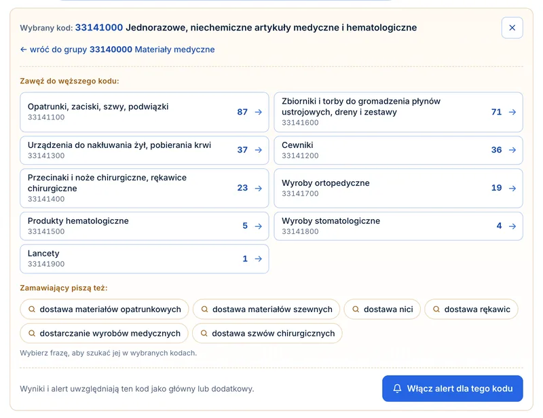Pick the 'dostawa nici' phrase chip

382,309
